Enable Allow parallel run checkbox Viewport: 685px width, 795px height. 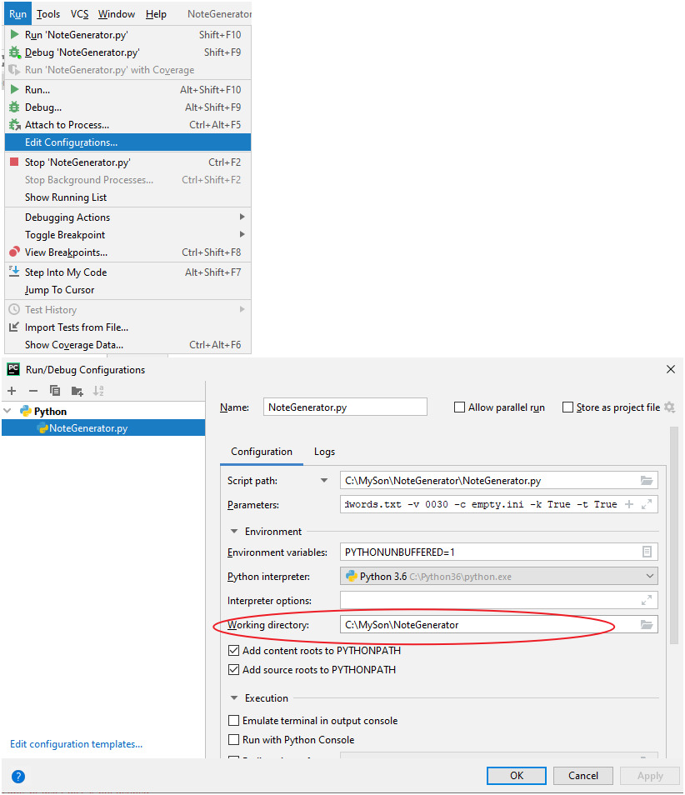[x=459, y=407]
